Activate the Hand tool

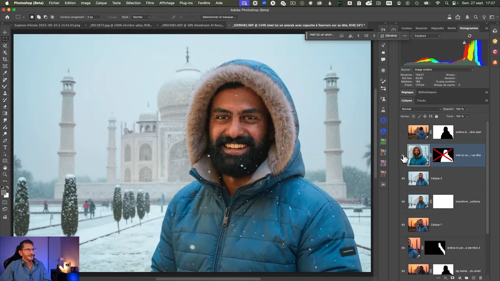[x=5, y=167]
